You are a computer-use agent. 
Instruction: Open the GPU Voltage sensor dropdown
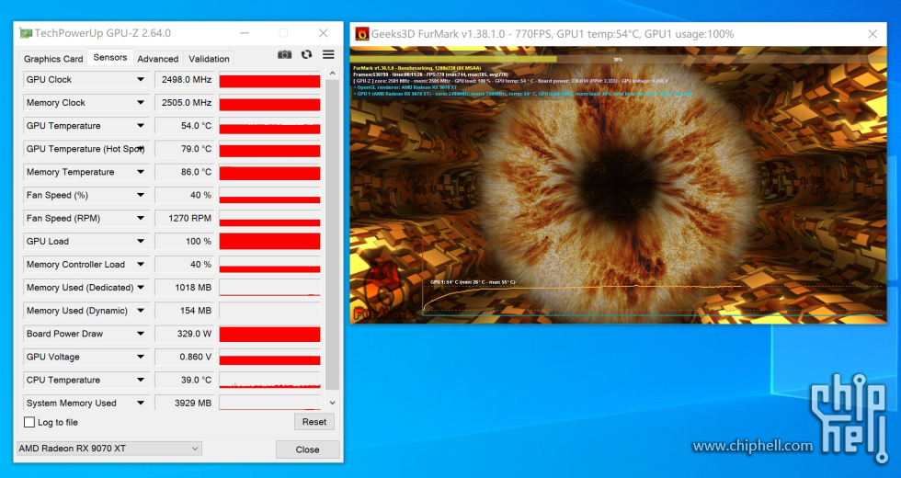point(140,357)
